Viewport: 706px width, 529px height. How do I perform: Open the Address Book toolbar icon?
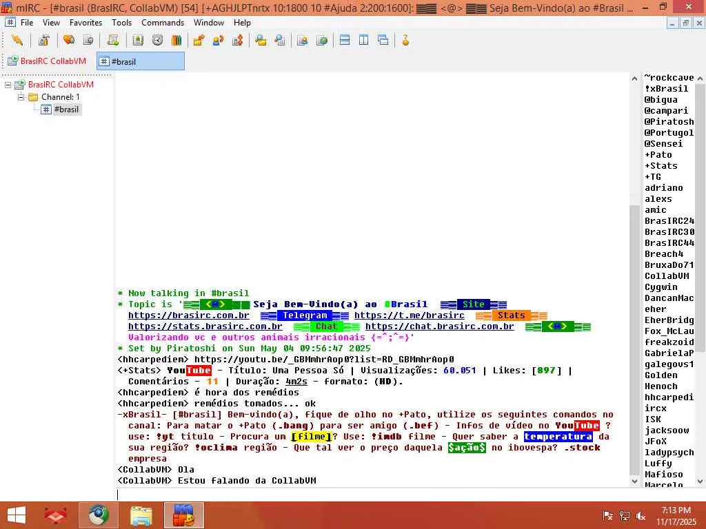pyautogui.click(x=138, y=40)
